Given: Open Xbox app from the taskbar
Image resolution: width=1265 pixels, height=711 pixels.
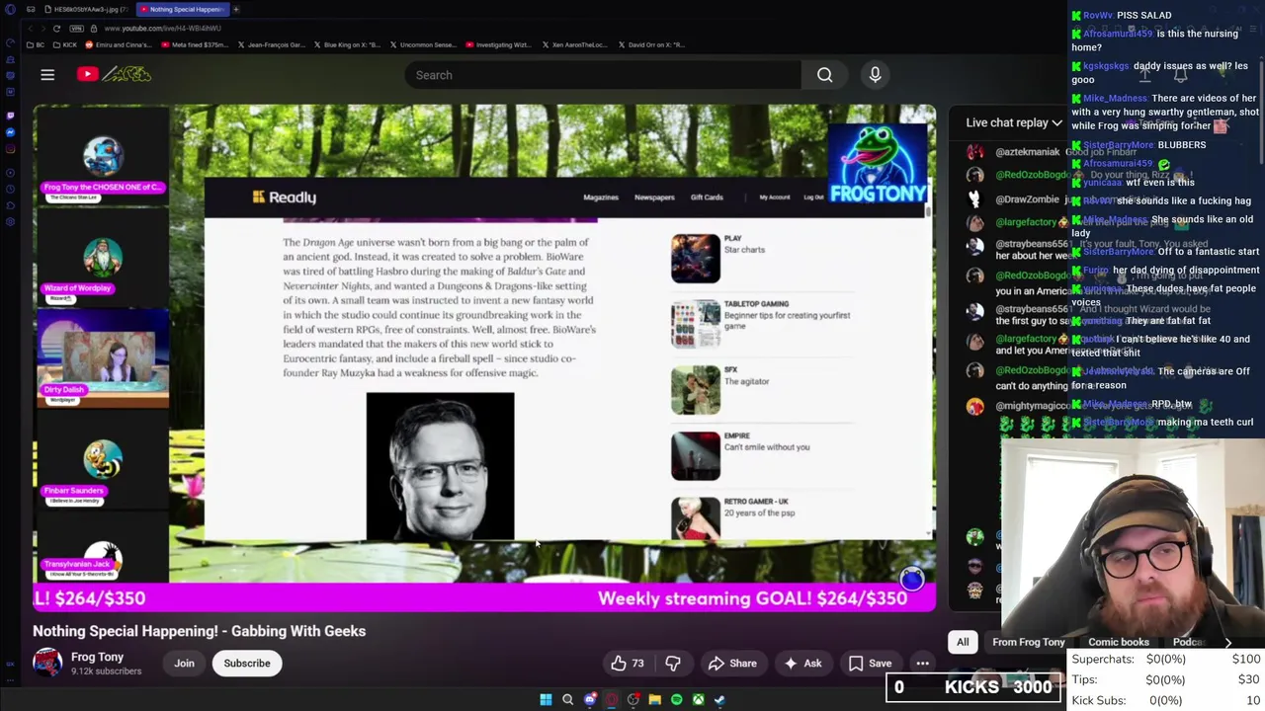Looking at the screenshot, I should (x=698, y=700).
